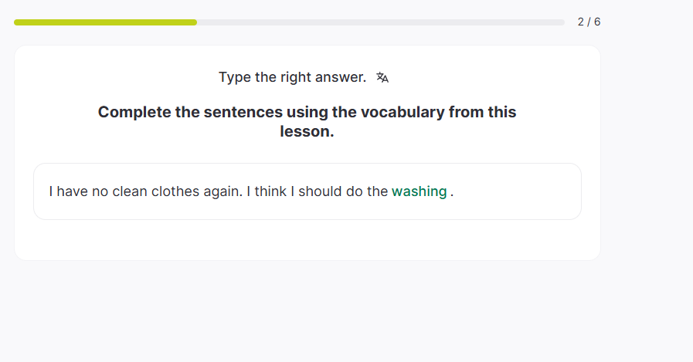Screen dimensions: 693x362
Task: Click "I have no clean clothes again." sentence
Action: click(x=145, y=191)
